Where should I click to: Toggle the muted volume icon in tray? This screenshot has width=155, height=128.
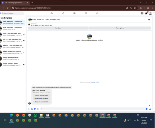pyautogui.click(x=138, y=120)
